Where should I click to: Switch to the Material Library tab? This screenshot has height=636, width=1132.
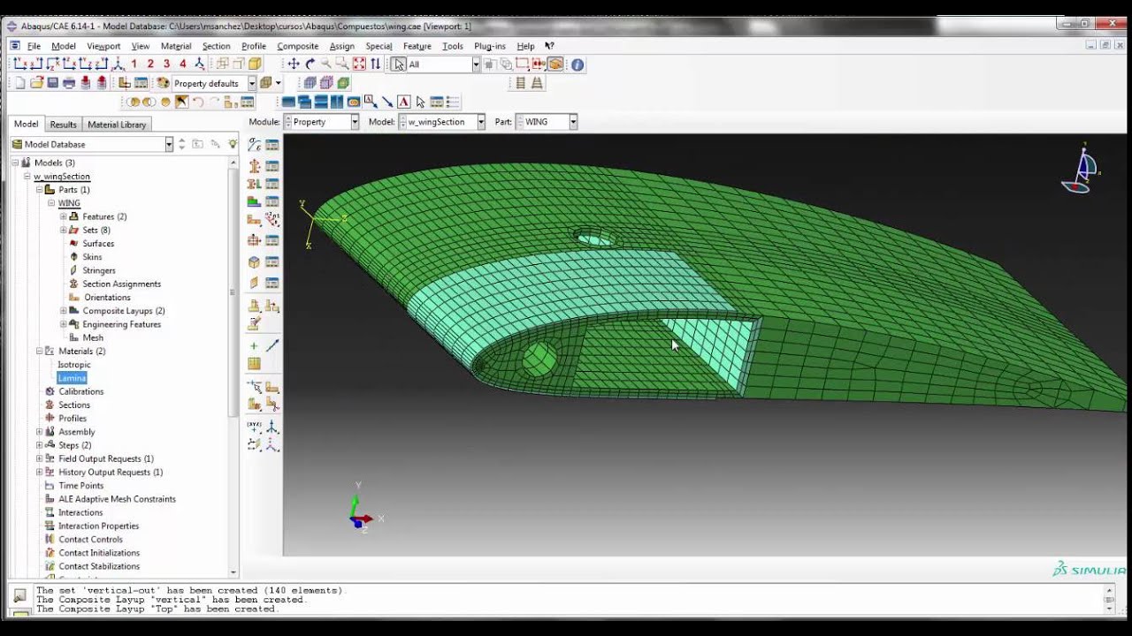pos(117,125)
